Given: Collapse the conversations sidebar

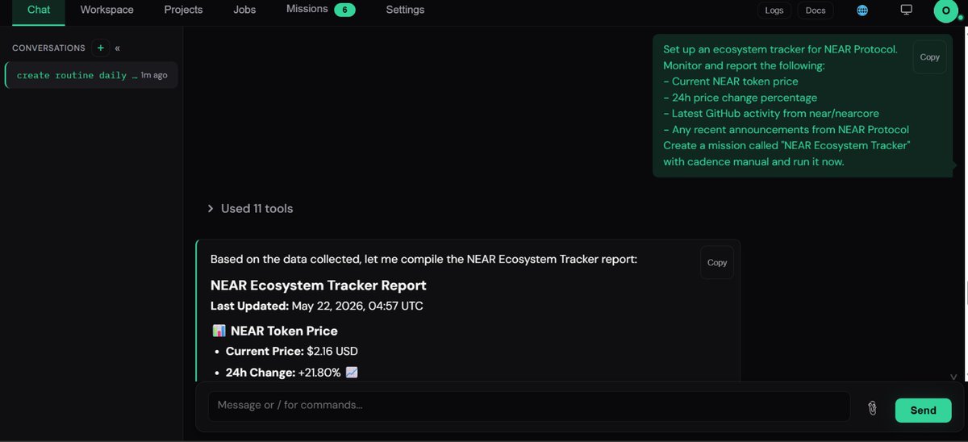Looking at the screenshot, I should pyautogui.click(x=118, y=48).
